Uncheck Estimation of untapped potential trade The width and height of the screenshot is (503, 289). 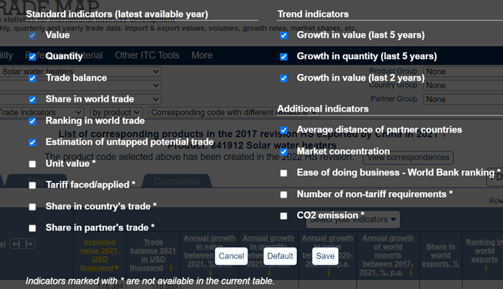click(x=32, y=143)
